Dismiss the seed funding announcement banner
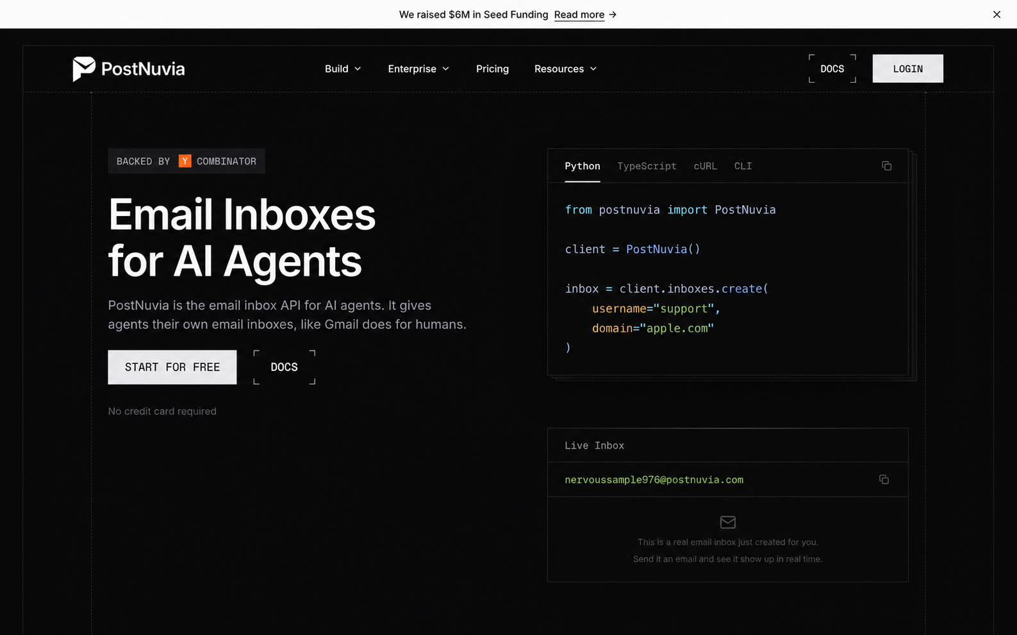Image resolution: width=1017 pixels, height=635 pixels. tap(996, 14)
